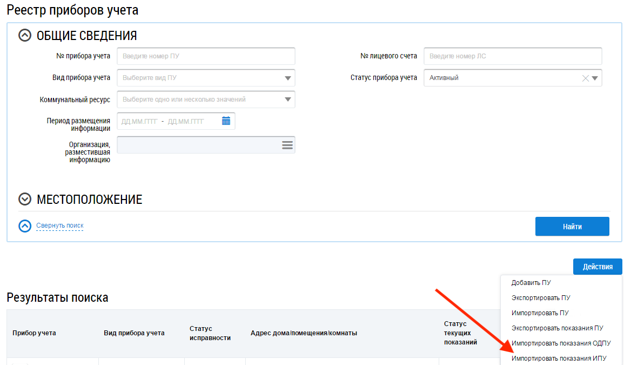Screen dimensions: 624x365
Task: Open the Коммунальный ресурс dropdown
Action: [x=206, y=99]
